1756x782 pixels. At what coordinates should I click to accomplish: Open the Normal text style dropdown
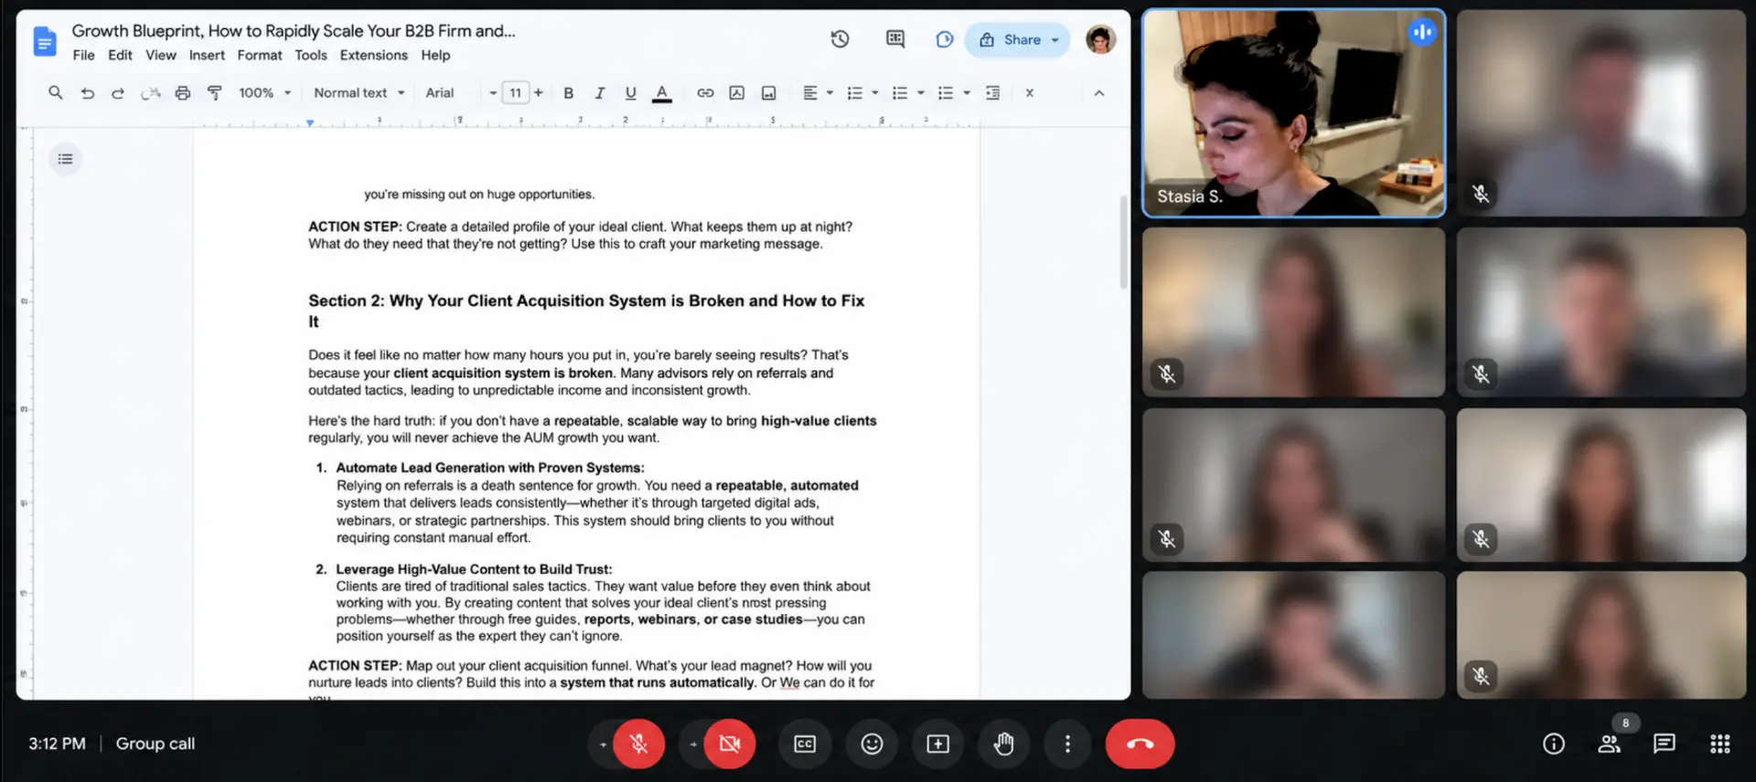[x=359, y=93]
